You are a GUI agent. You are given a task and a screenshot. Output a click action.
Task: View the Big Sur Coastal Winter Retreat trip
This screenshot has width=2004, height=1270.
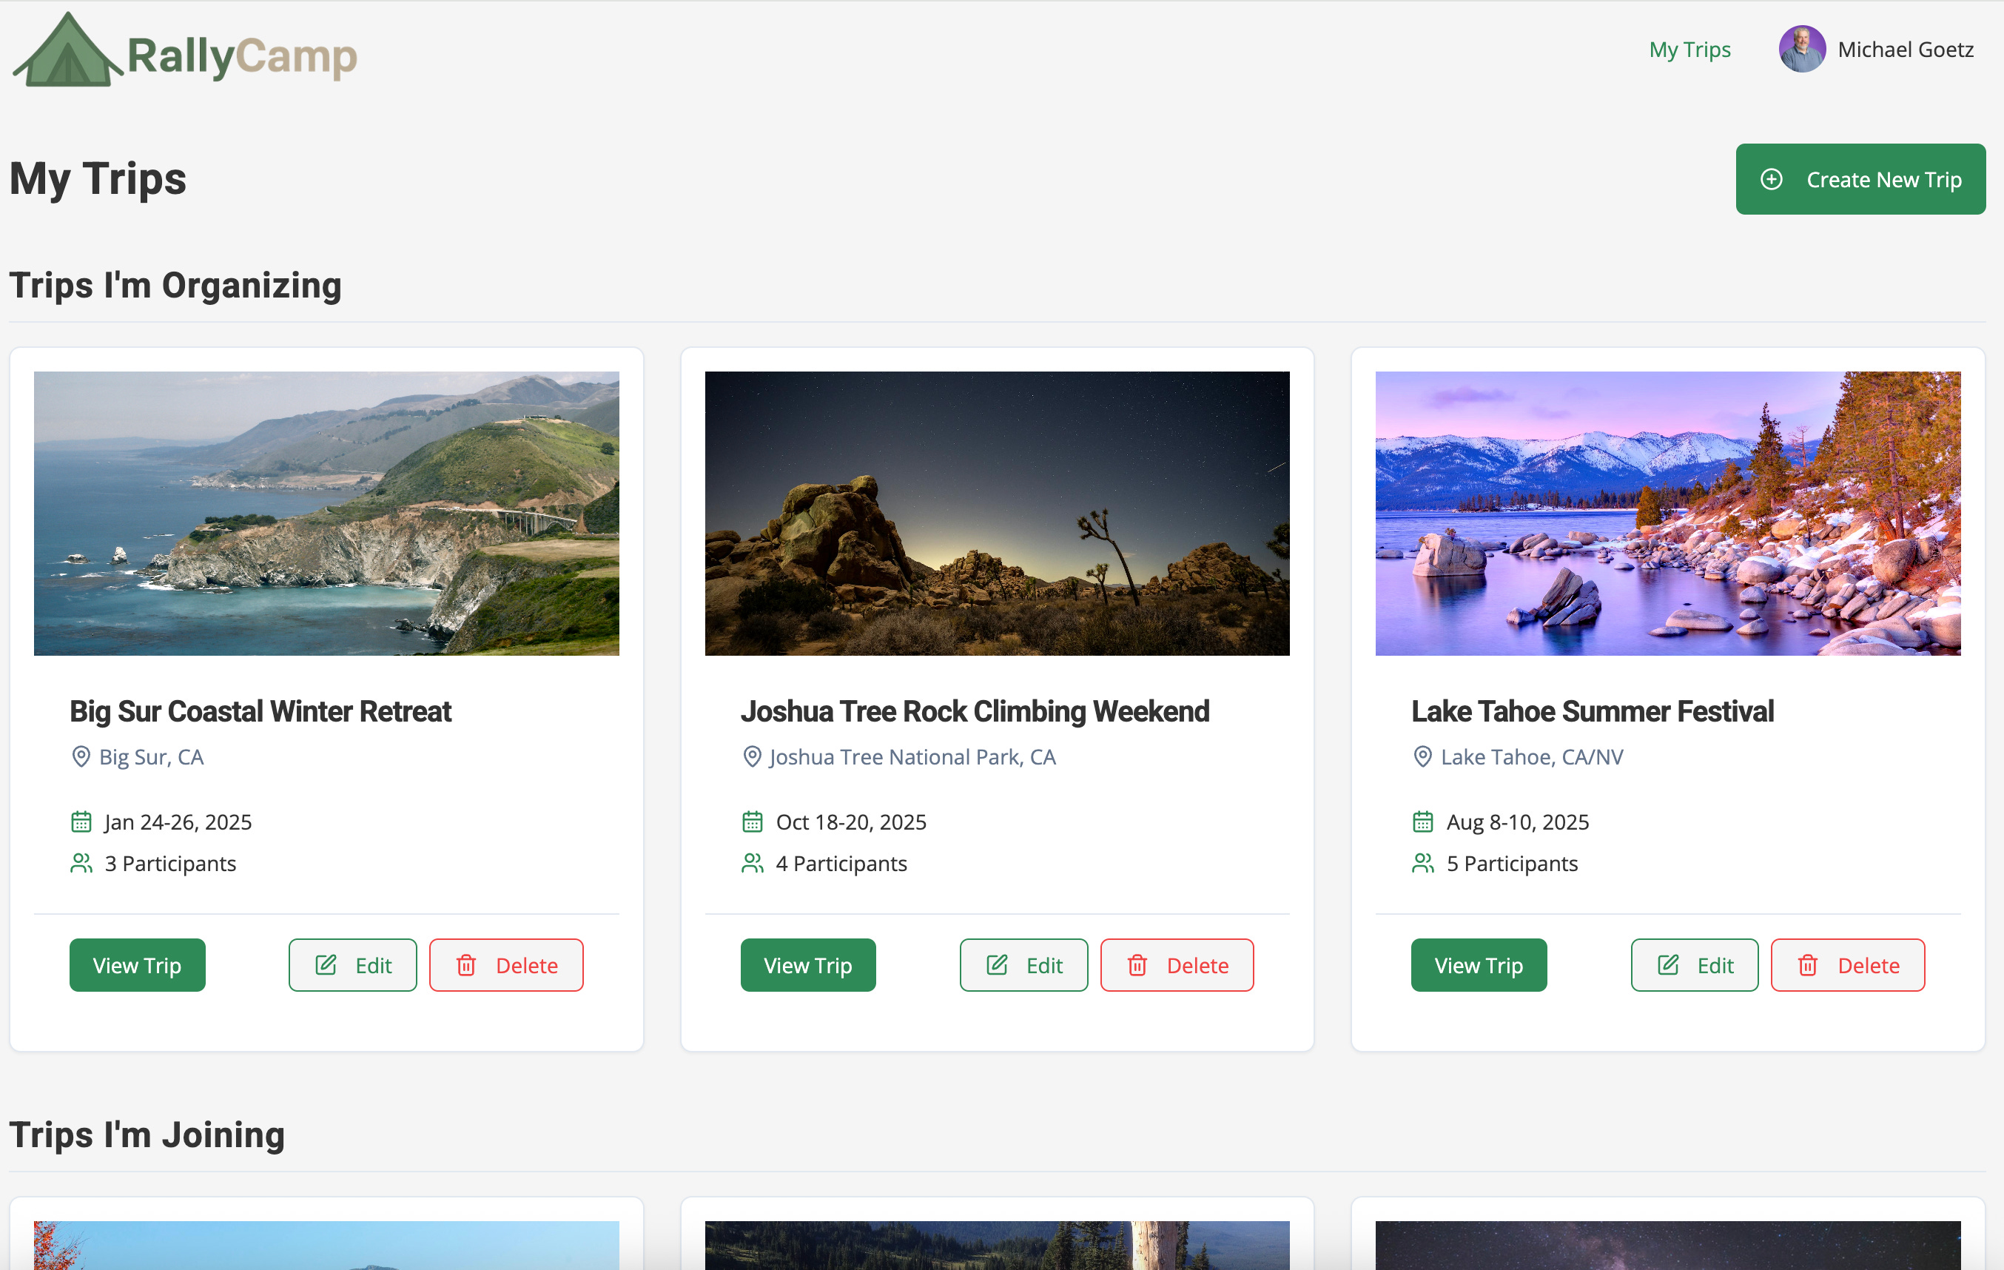(138, 965)
